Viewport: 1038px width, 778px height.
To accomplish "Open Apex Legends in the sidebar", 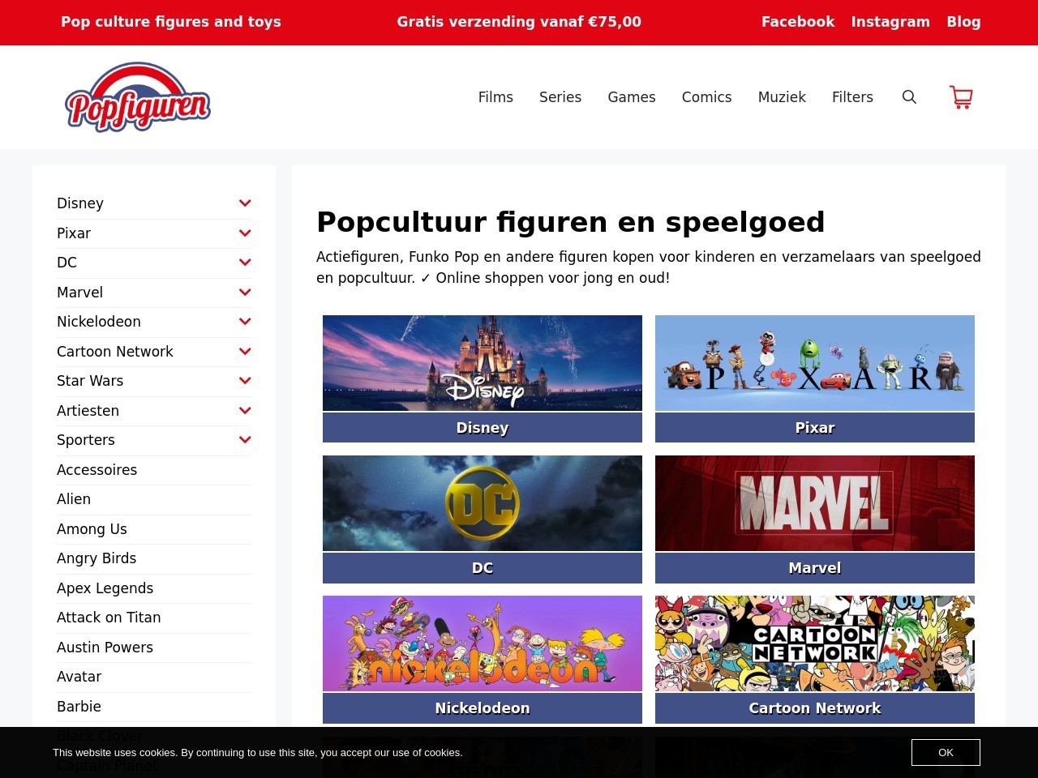I will tap(105, 588).
